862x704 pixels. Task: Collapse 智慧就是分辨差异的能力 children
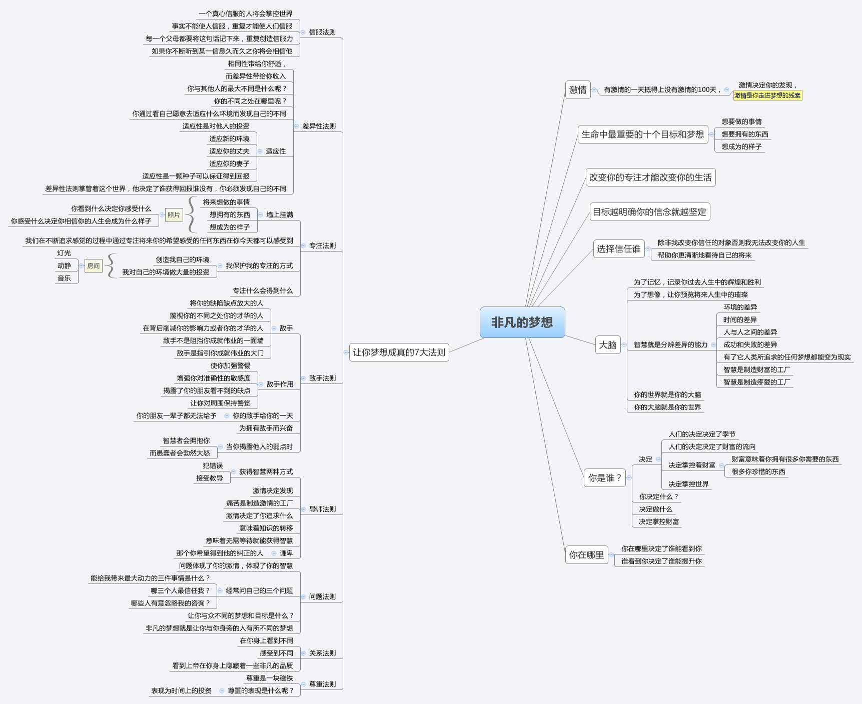pyautogui.click(x=713, y=345)
